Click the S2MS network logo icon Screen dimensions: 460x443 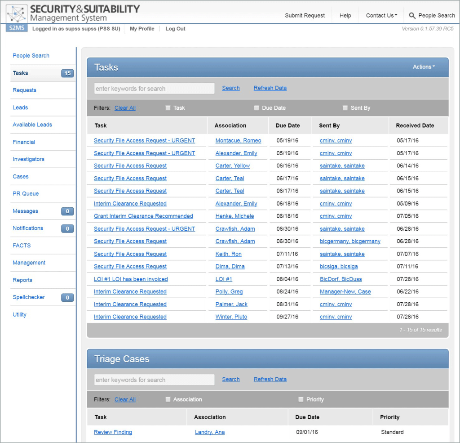pyautogui.click(x=17, y=14)
